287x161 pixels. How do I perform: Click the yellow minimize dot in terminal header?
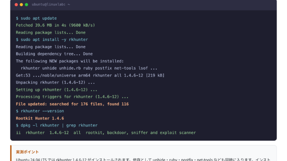pos(22,4)
